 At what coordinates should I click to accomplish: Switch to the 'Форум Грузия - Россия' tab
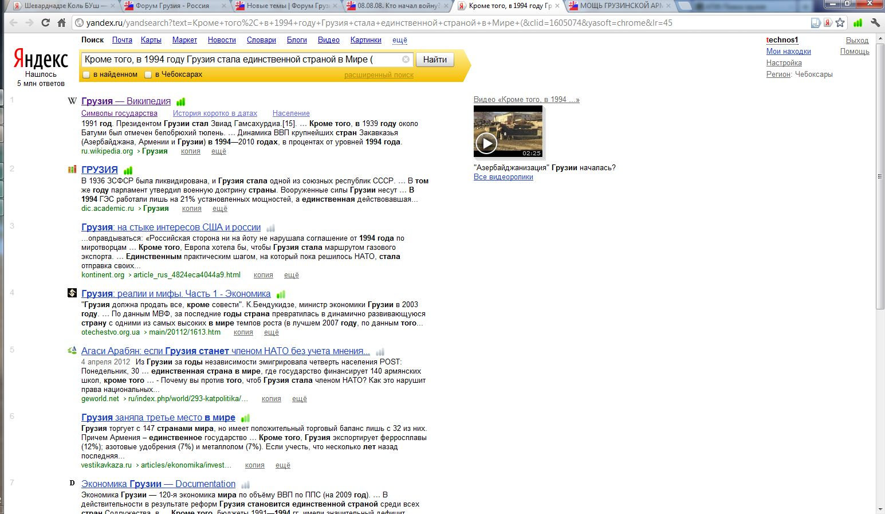pos(172,6)
